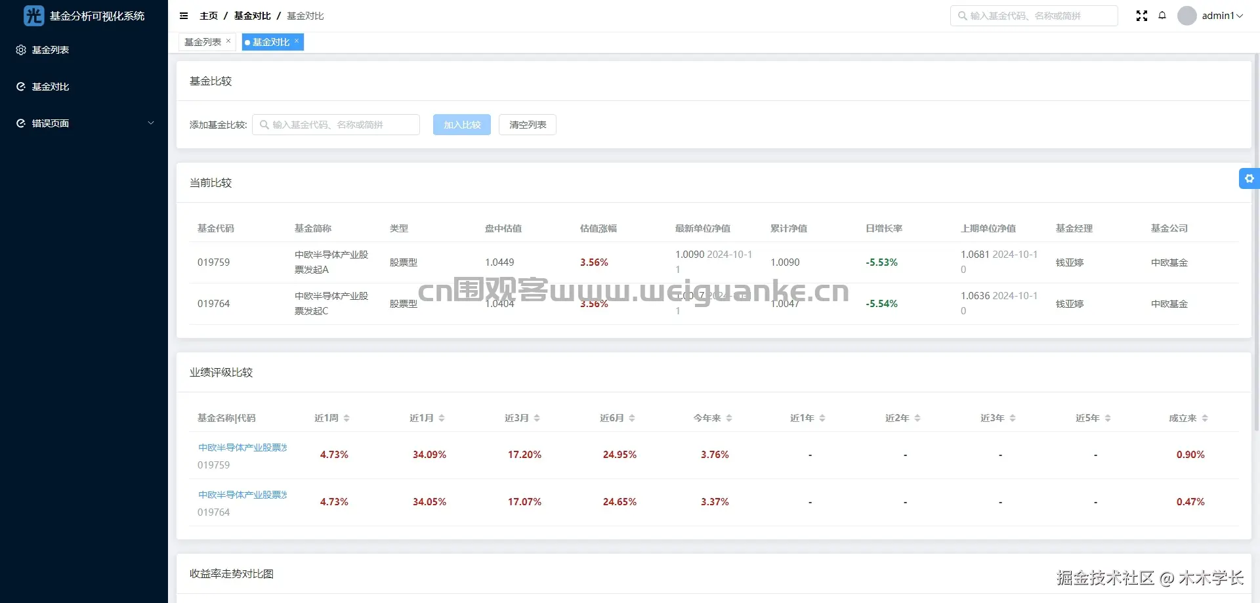The height and width of the screenshot is (603, 1260).
Task: Expand the 错误页面 sidebar submenu
Action: point(151,123)
